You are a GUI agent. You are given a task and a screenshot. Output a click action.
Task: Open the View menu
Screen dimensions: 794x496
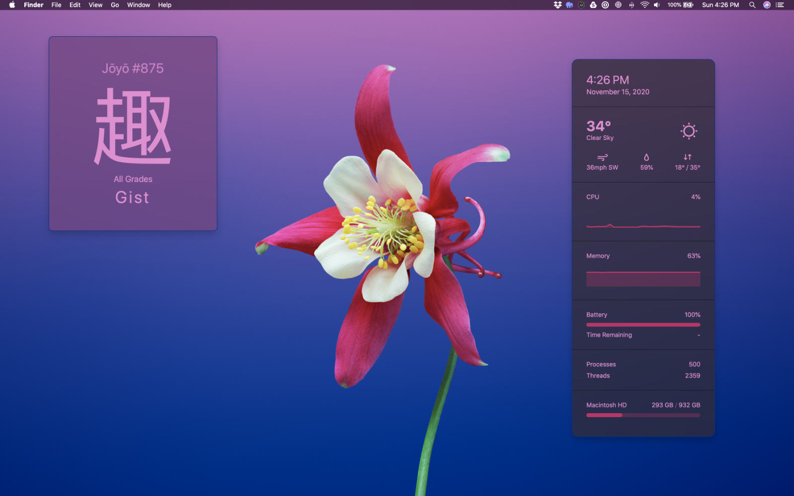pyautogui.click(x=95, y=5)
